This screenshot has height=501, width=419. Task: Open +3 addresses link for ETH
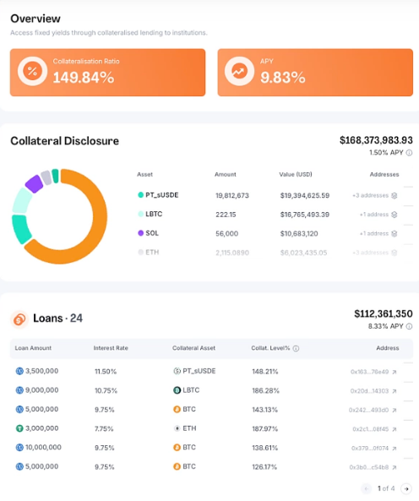click(371, 253)
